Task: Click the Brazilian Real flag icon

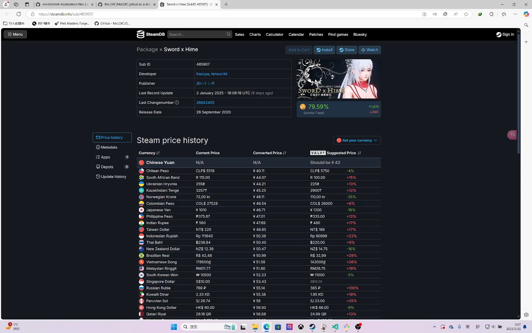Action: pos(141,256)
